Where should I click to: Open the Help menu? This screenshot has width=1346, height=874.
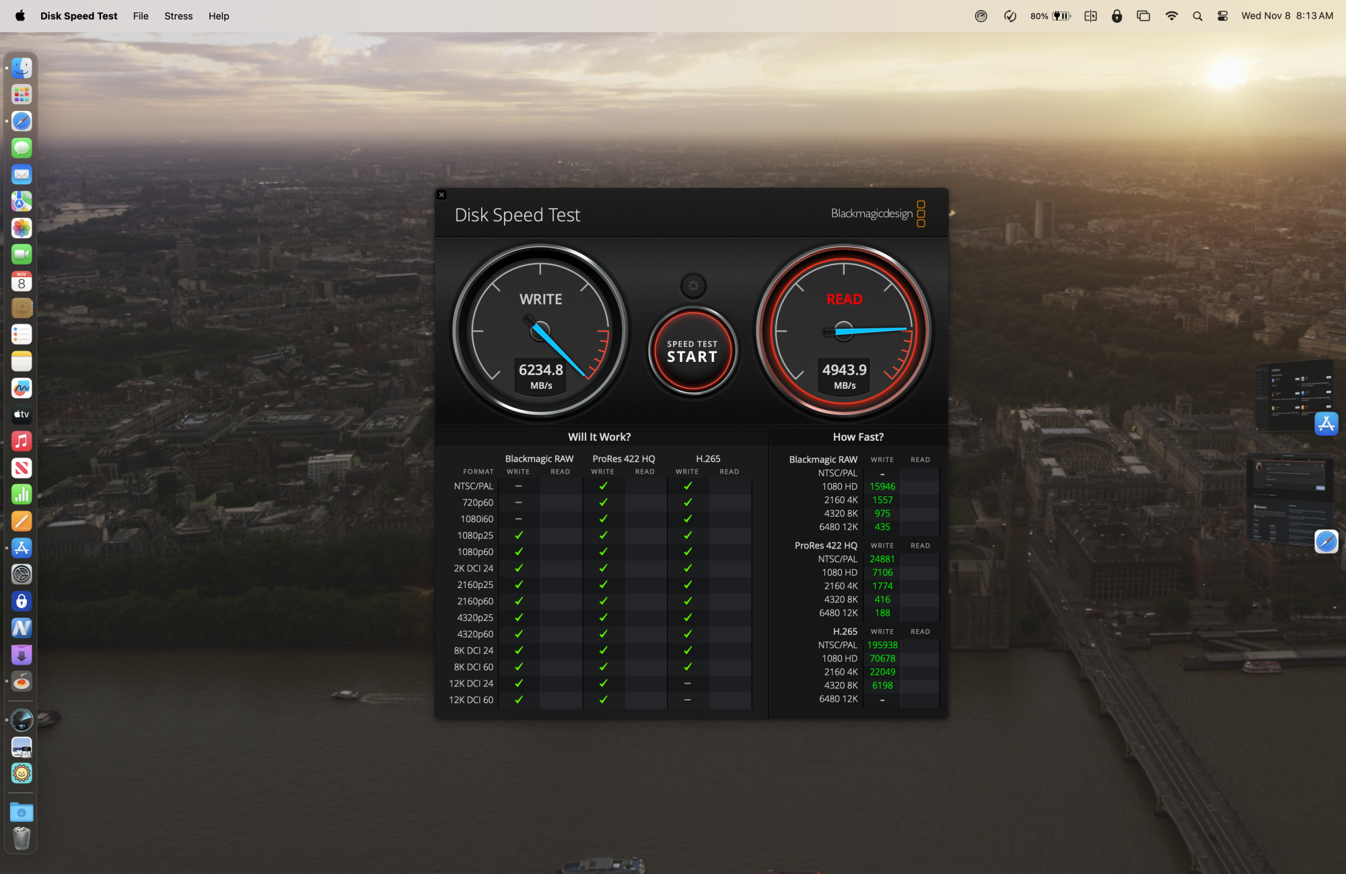coord(219,16)
